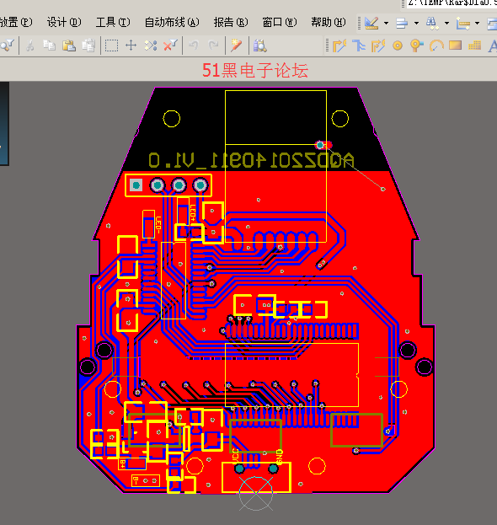The width and height of the screenshot is (497, 525).
Task: Click the Clear Filter red X icon
Action: pos(170,46)
